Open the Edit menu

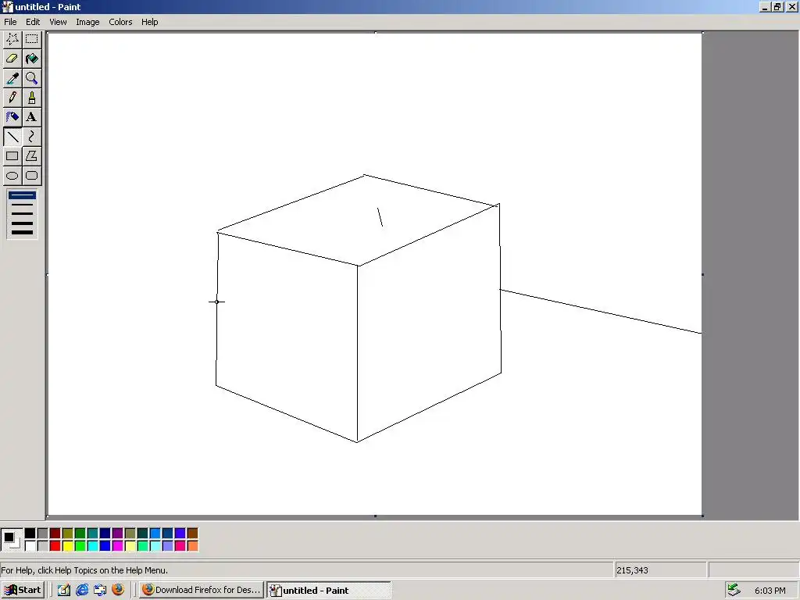pos(33,22)
